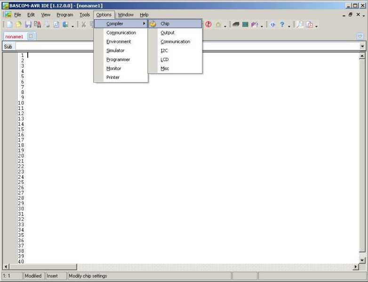Expand overflow arrow after yellow folder icon
This screenshot has height=282, width=368.
click(225, 26)
